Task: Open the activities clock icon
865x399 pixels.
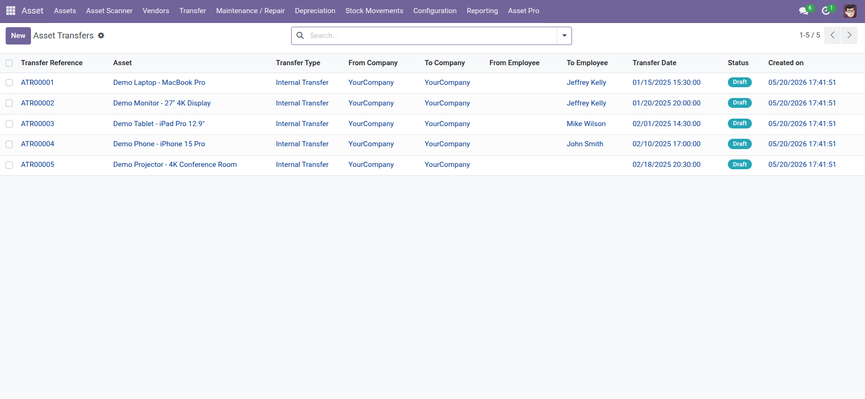Action: (826, 11)
